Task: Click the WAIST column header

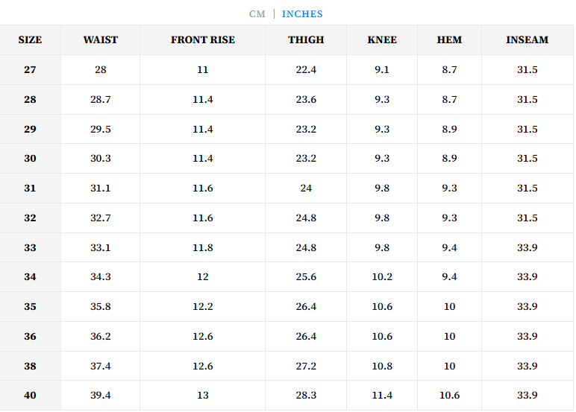Action: point(101,40)
